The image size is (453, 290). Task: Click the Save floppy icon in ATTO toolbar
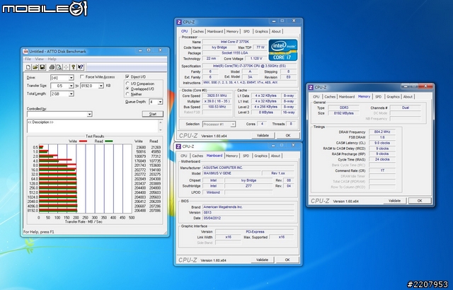coord(42,67)
